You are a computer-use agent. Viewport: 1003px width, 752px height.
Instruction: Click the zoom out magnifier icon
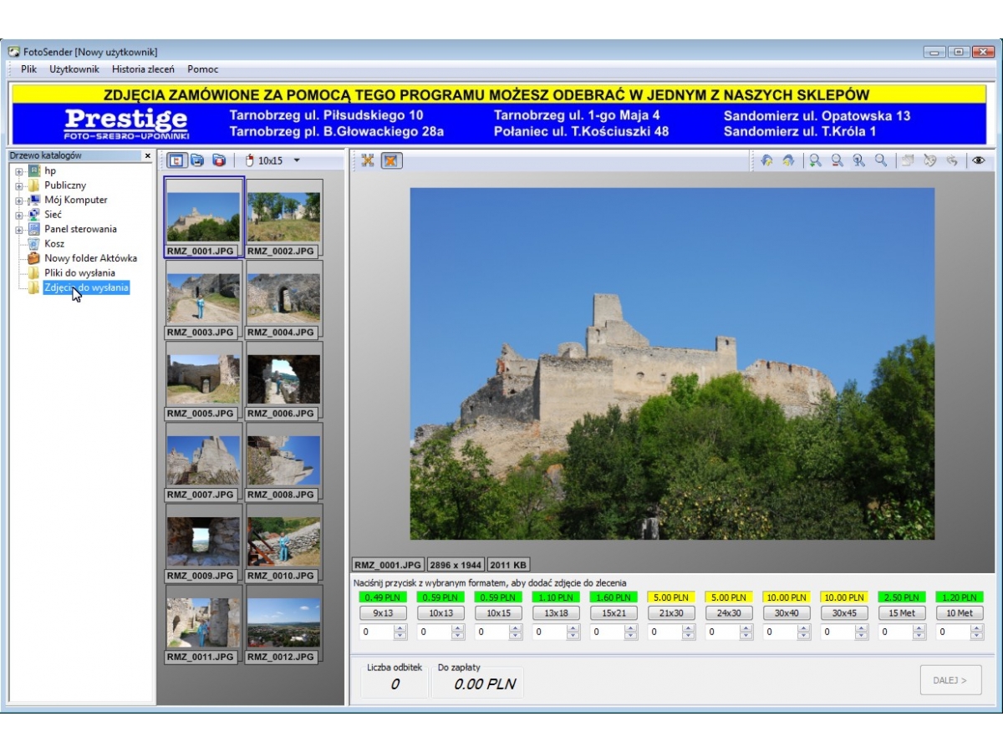click(837, 161)
